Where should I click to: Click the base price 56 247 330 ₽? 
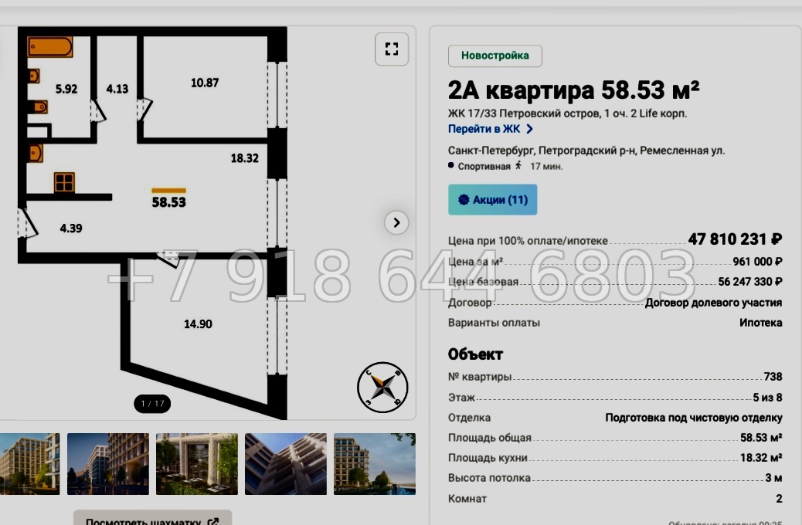(x=749, y=282)
